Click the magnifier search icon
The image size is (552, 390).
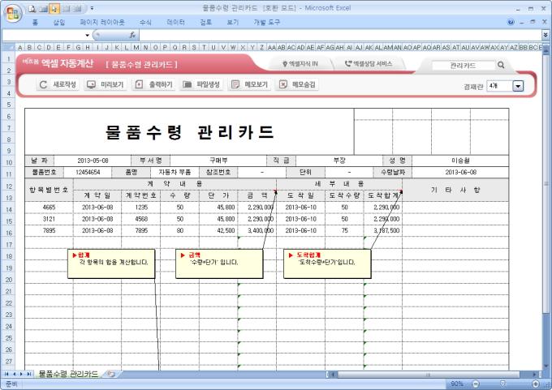[x=501, y=65]
